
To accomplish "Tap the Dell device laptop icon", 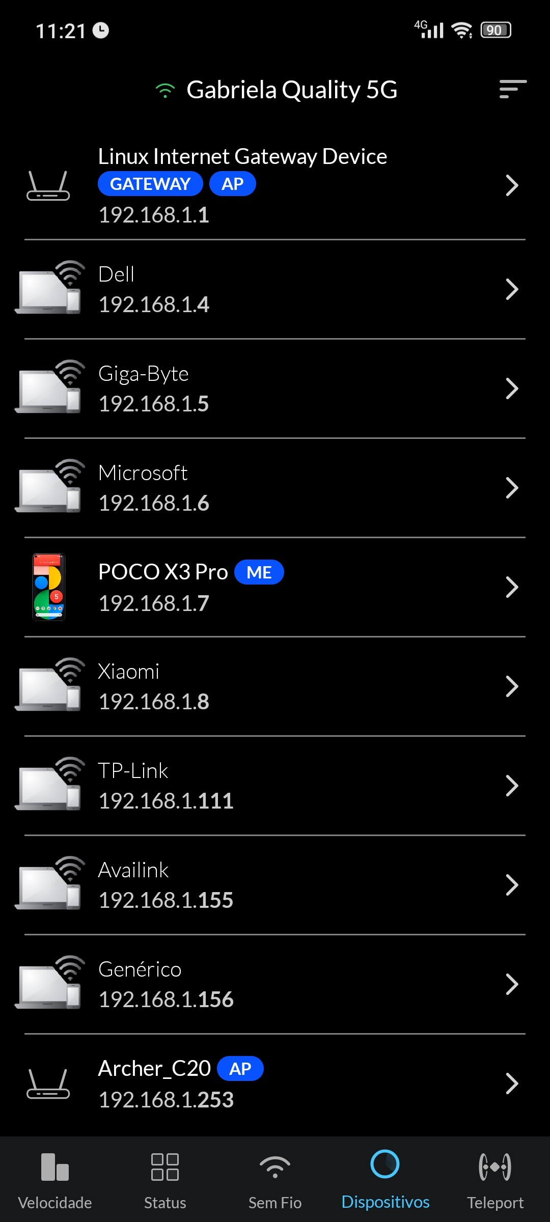I will pyautogui.click(x=49, y=288).
